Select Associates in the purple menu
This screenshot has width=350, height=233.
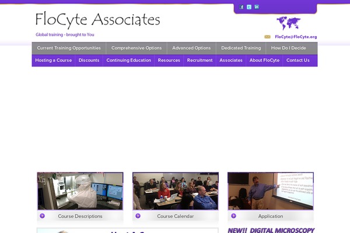tap(231, 61)
